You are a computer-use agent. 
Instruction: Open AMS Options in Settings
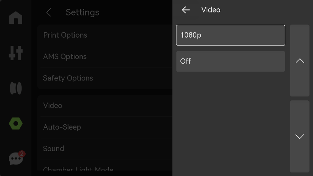point(105,57)
